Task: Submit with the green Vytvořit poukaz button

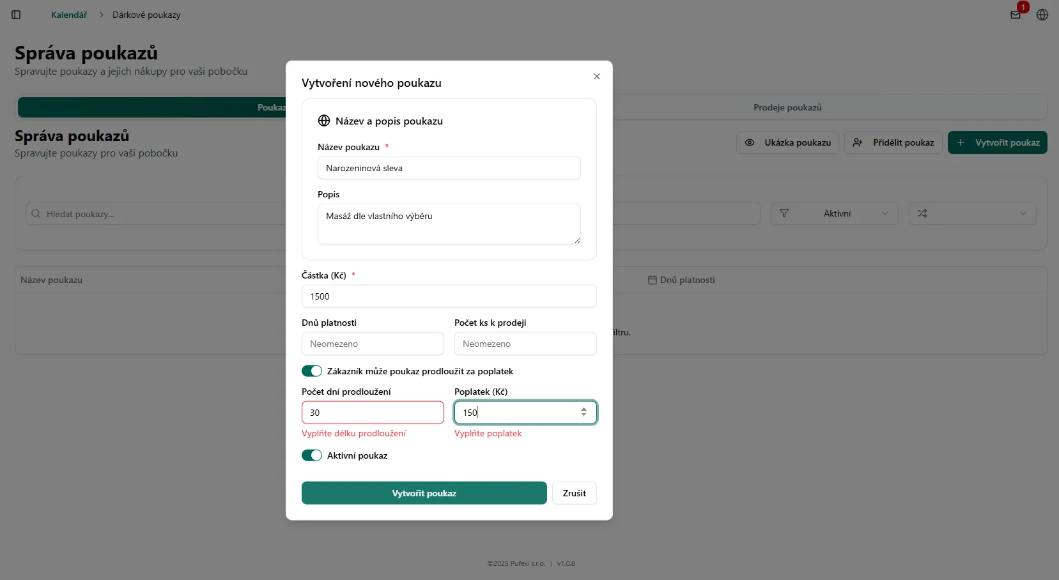Action: point(424,493)
